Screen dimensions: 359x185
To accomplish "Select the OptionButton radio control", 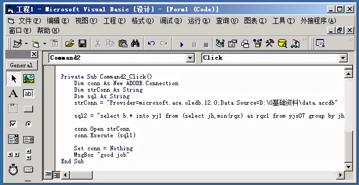I will pyautogui.click(x=28, y=124).
